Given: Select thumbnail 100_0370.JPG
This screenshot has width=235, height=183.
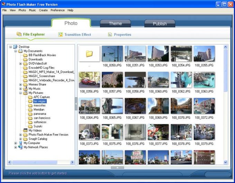Looking at the screenshot, I should point(181,106).
